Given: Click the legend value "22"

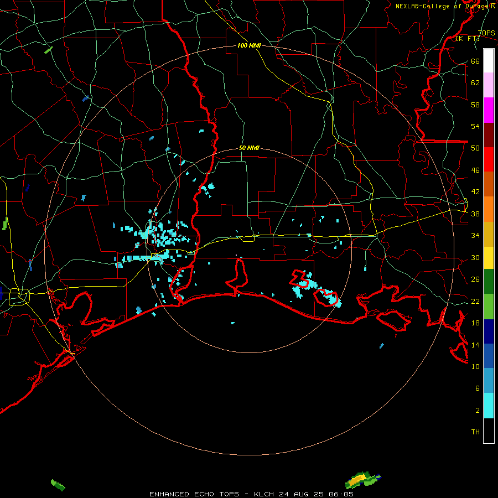Looking at the screenshot, I should click(x=475, y=302).
